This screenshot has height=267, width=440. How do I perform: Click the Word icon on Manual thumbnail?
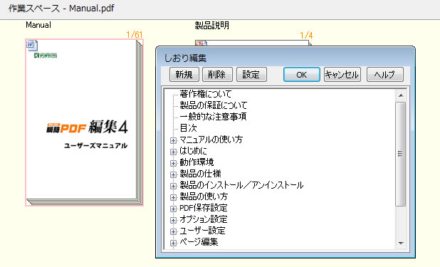click(32, 46)
